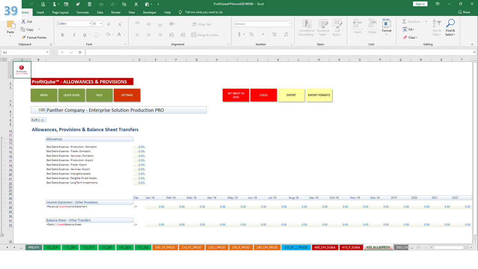
Task: Click the Share icon
Action: pos(464,12)
